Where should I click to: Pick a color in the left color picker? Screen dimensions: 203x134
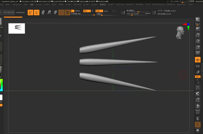tap(1, 85)
